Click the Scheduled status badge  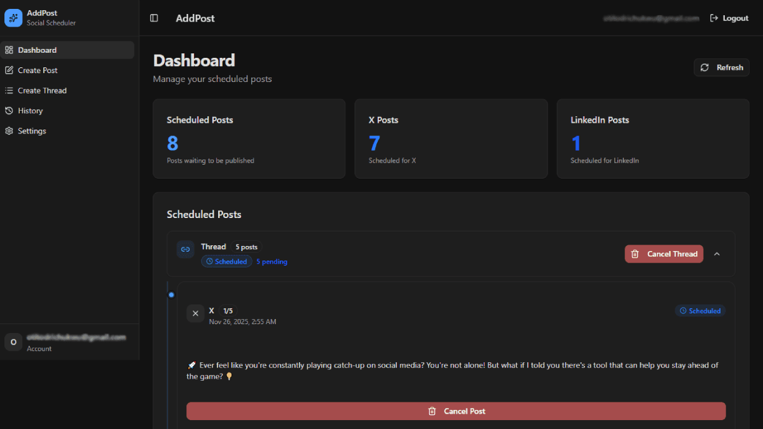[700, 310]
